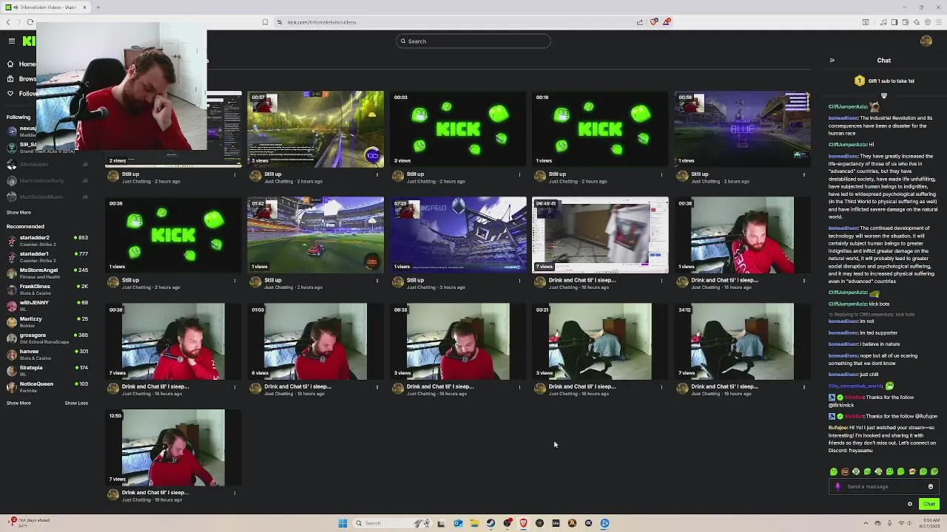Image resolution: width=947 pixels, height=532 pixels.
Task: Open grossgore recommended channel
Action: point(47,338)
